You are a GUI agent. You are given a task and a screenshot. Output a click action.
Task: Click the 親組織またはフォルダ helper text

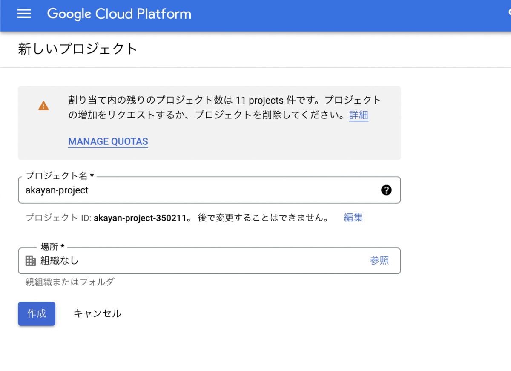click(x=70, y=282)
